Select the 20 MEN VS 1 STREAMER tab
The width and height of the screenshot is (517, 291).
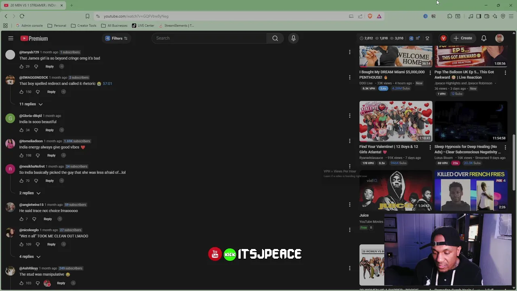click(x=33, y=5)
